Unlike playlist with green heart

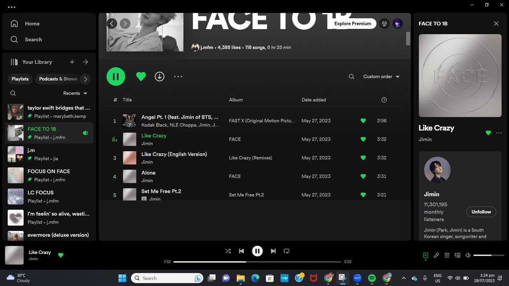pos(141,77)
